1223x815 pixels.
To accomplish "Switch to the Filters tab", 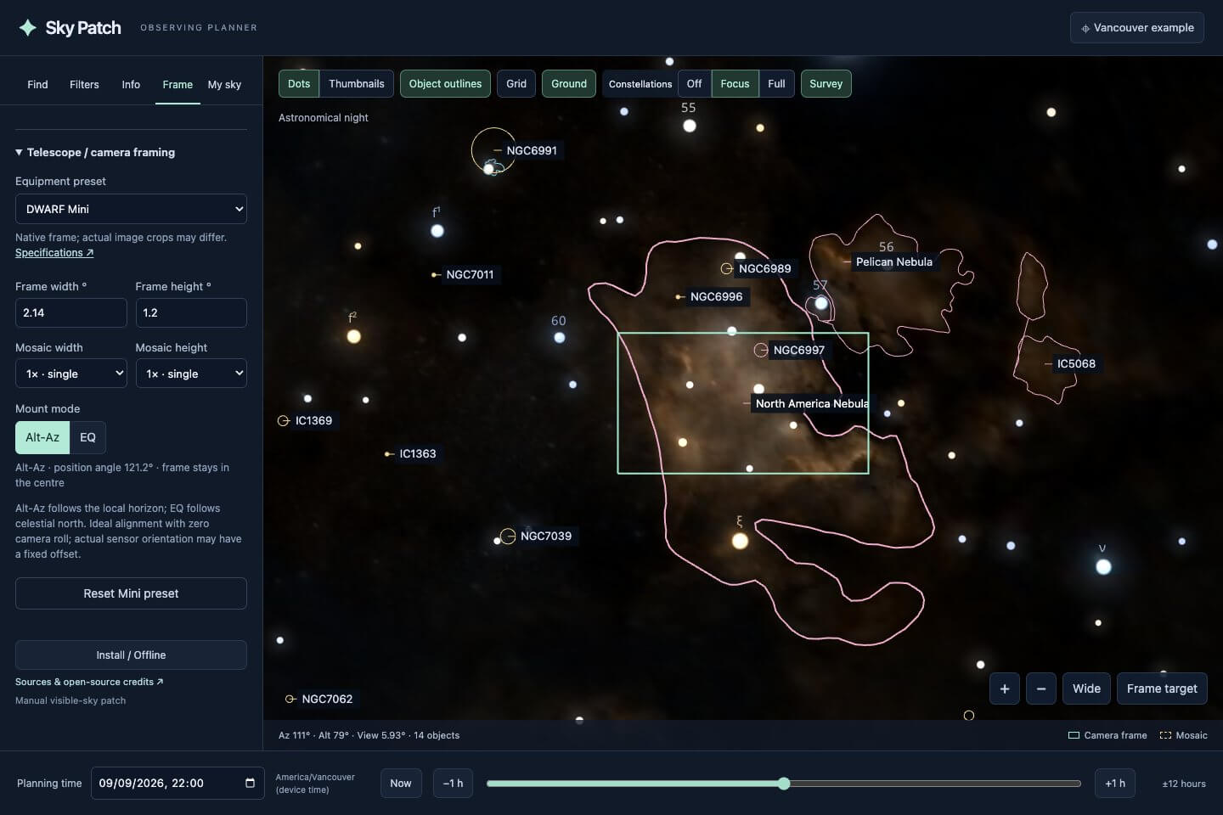I will [x=84, y=84].
